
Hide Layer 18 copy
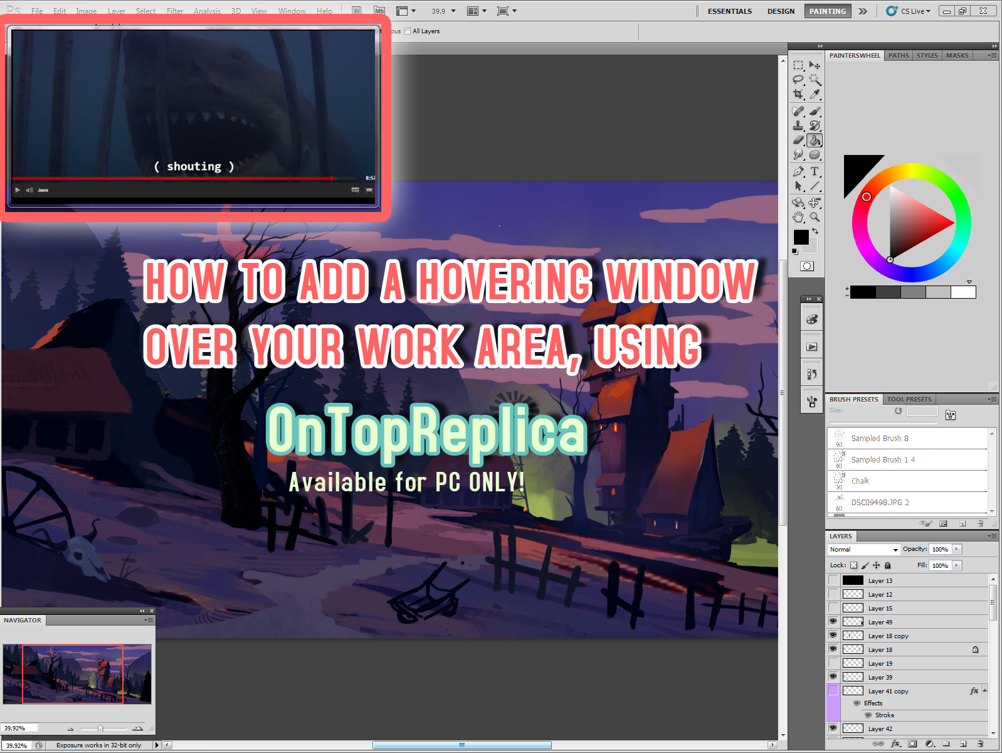(833, 636)
